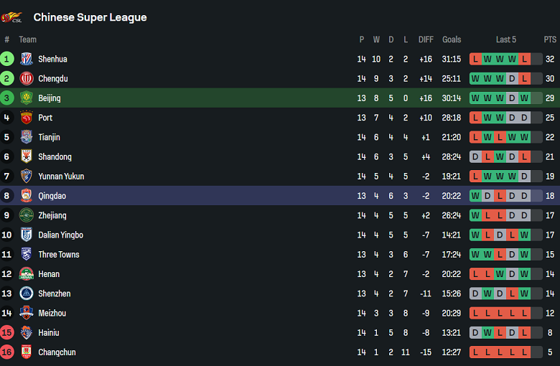This screenshot has height=366, width=560.
Task: Click the Chinese Super League logo icon
Action: pyautogui.click(x=11, y=17)
